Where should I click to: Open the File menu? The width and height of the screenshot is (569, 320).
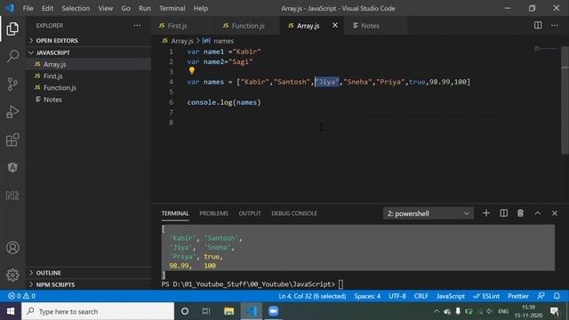tap(28, 8)
